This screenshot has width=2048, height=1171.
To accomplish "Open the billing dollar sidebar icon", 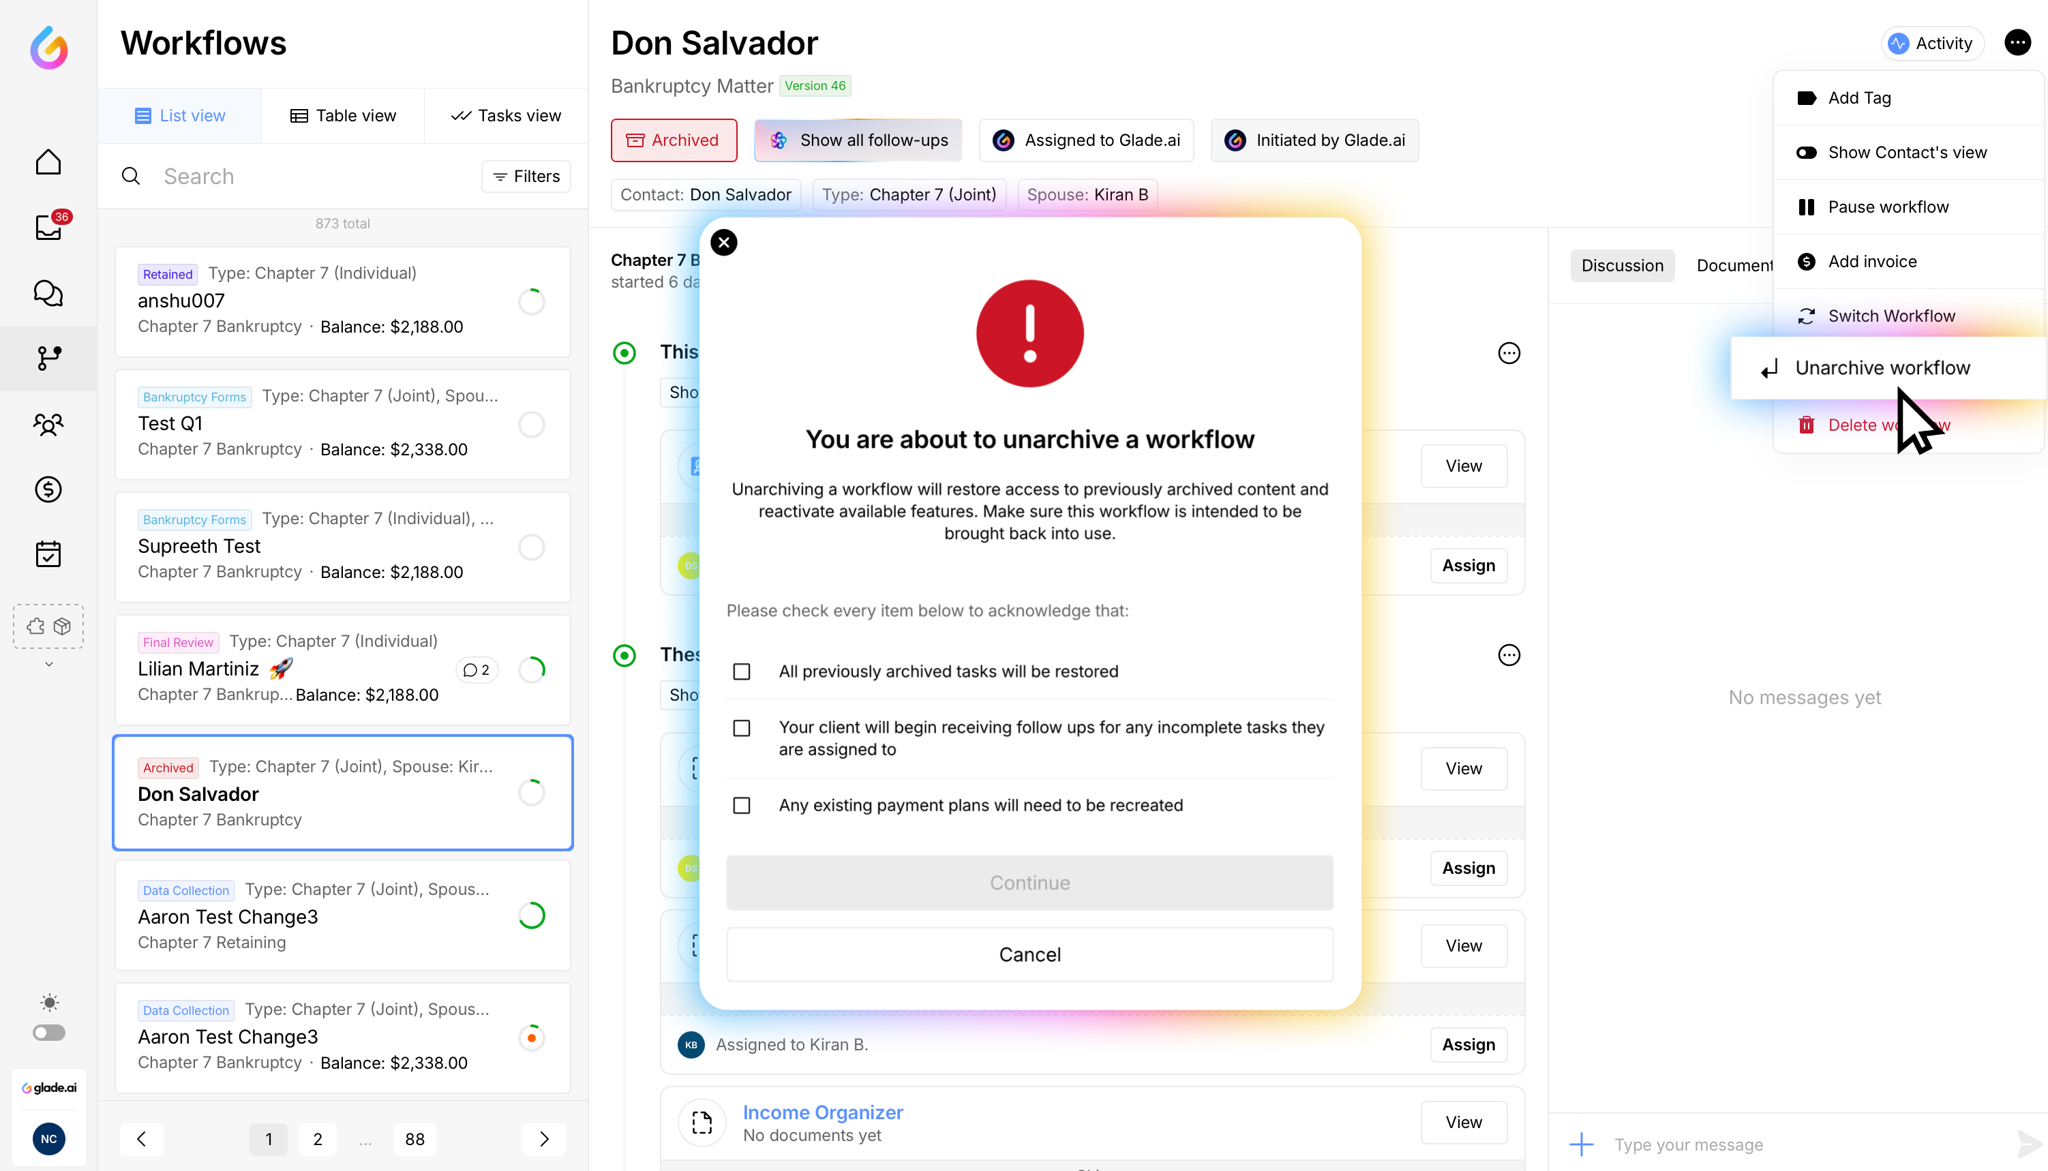I will pyautogui.click(x=48, y=489).
